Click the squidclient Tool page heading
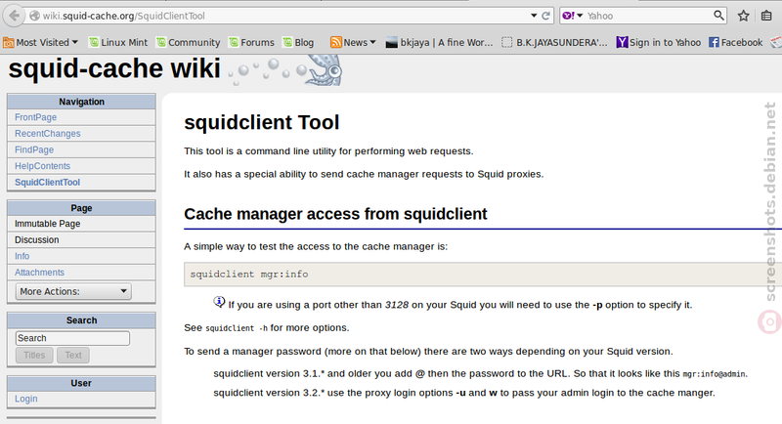Viewport: 782px width, 424px height. click(x=262, y=122)
